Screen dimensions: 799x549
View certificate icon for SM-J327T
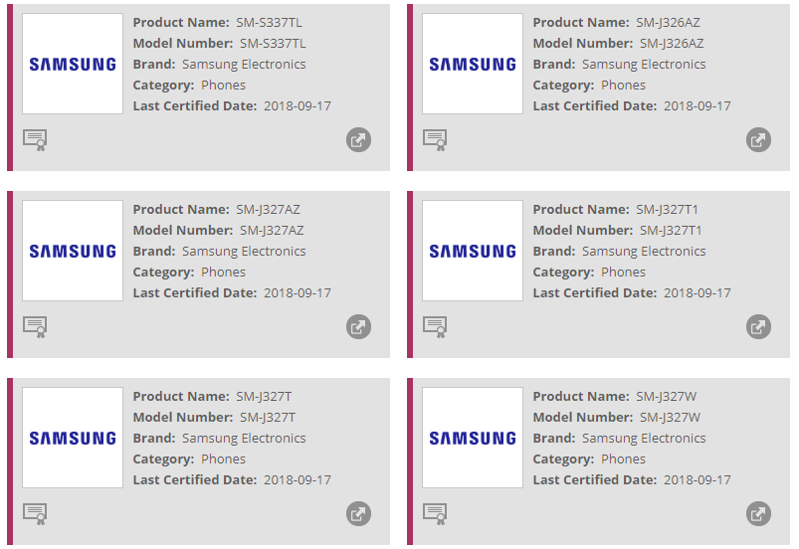35,513
